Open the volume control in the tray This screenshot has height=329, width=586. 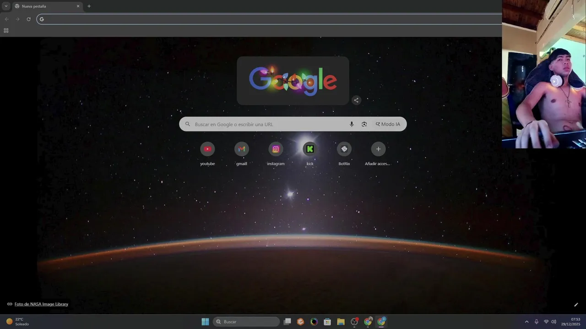pos(554,322)
